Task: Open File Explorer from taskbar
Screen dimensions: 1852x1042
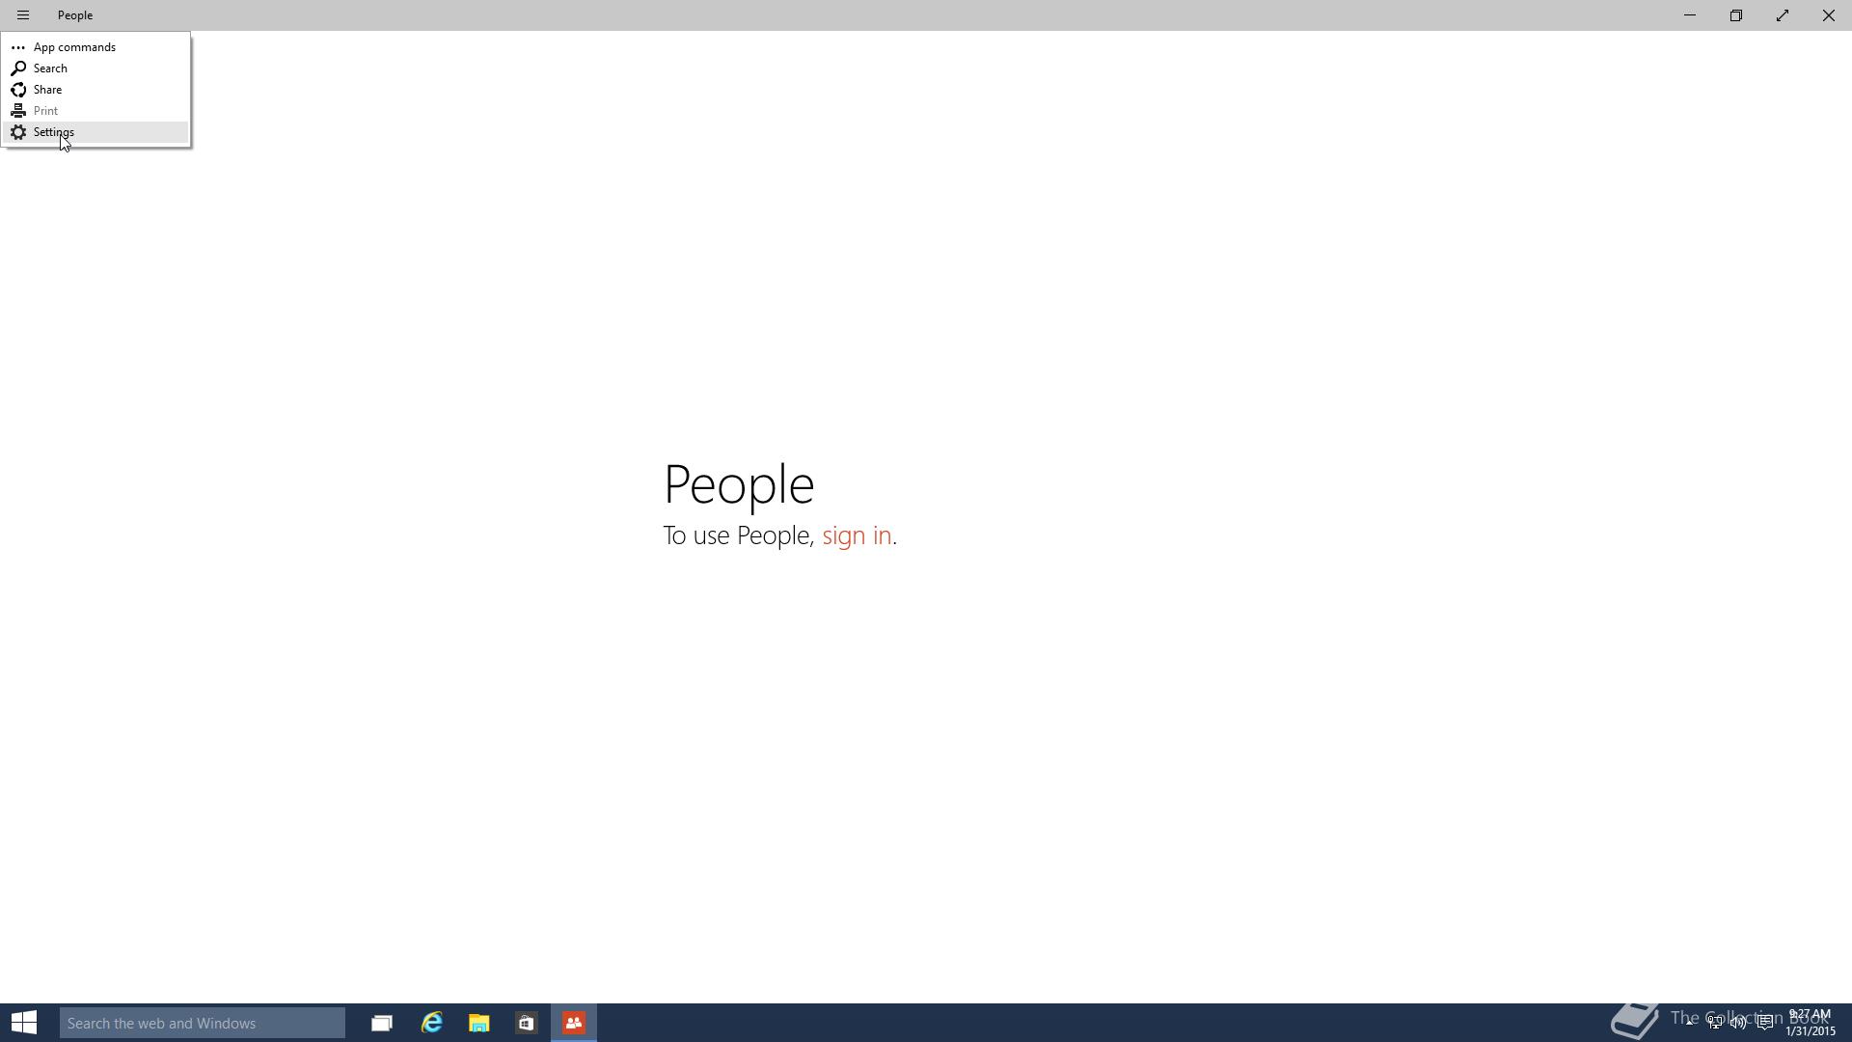Action: point(479,1023)
